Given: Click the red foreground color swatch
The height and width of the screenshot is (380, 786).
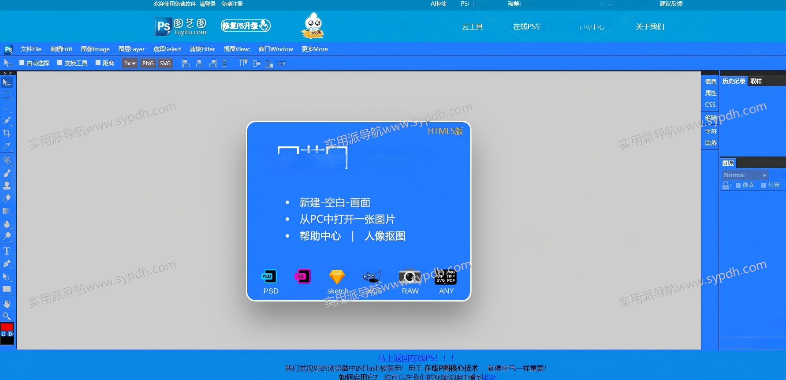Looking at the screenshot, I should (x=7, y=327).
